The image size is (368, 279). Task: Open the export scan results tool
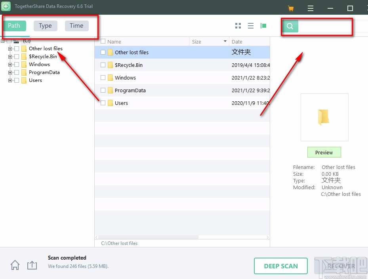32,265
